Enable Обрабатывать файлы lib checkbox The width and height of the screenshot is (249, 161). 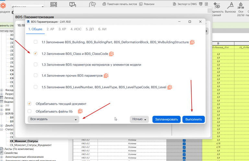tap(30, 111)
